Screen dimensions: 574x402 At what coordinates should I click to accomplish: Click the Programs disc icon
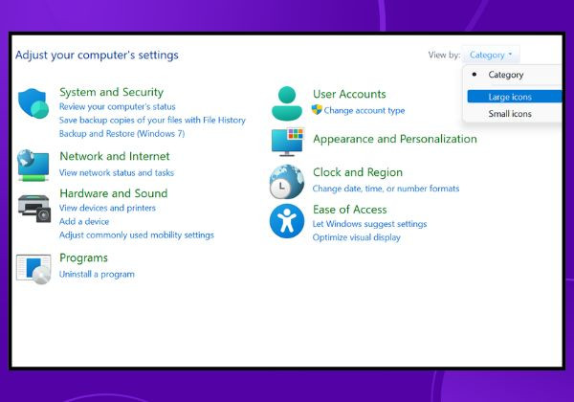(33, 269)
